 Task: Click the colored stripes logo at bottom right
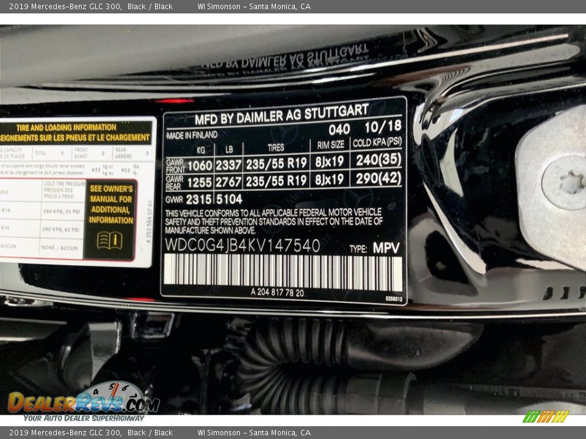tap(546, 416)
